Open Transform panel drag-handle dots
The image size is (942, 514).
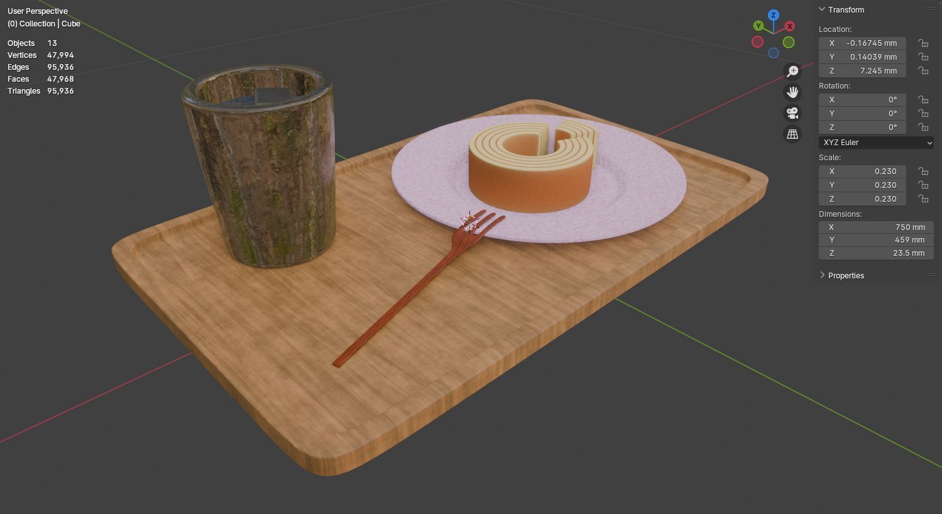coord(931,9)
